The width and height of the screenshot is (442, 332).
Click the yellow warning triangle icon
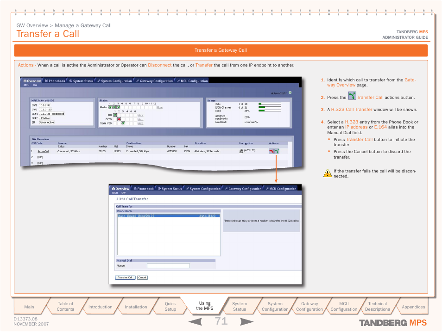click(x=328, y=173)
